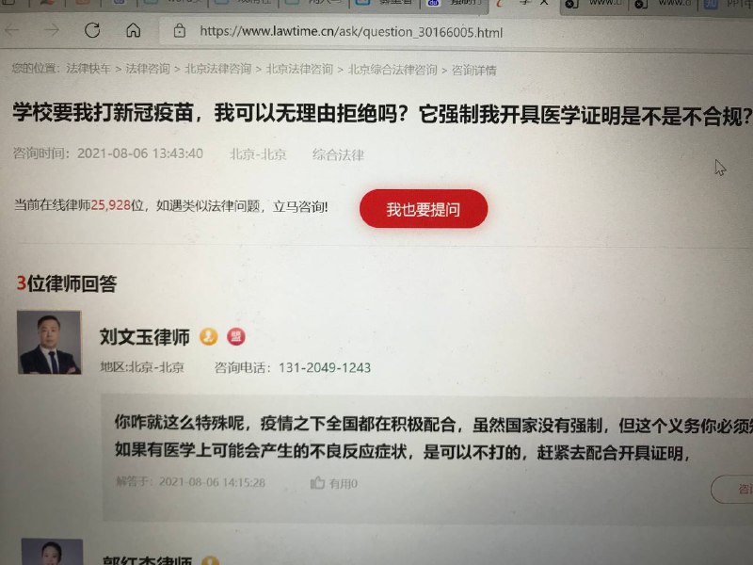Click the 综合法律 category tag
753x565 pixels.
click(338, 154)
